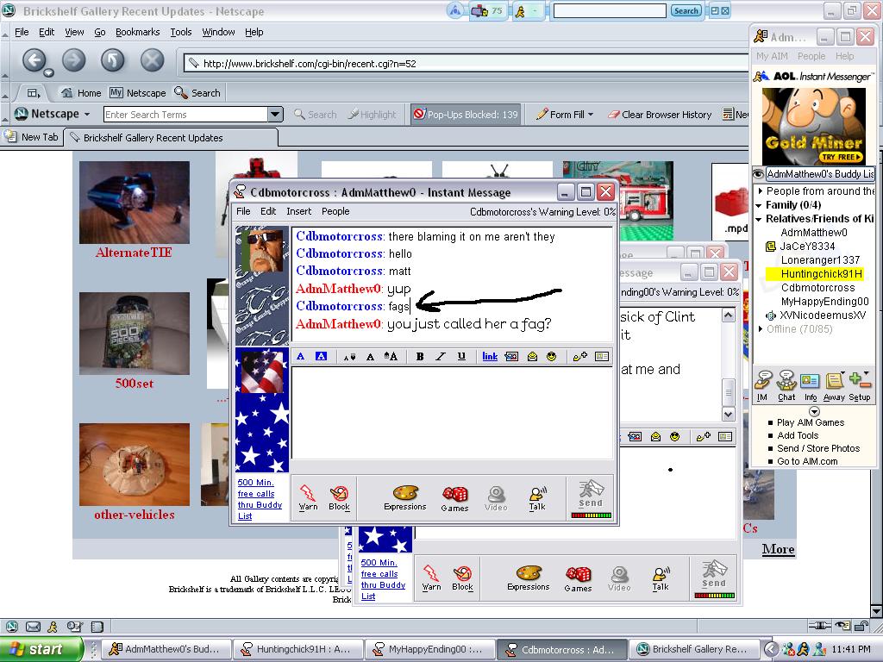Click the Games icon in MyHappyEnding00 window

click(578, 578)
